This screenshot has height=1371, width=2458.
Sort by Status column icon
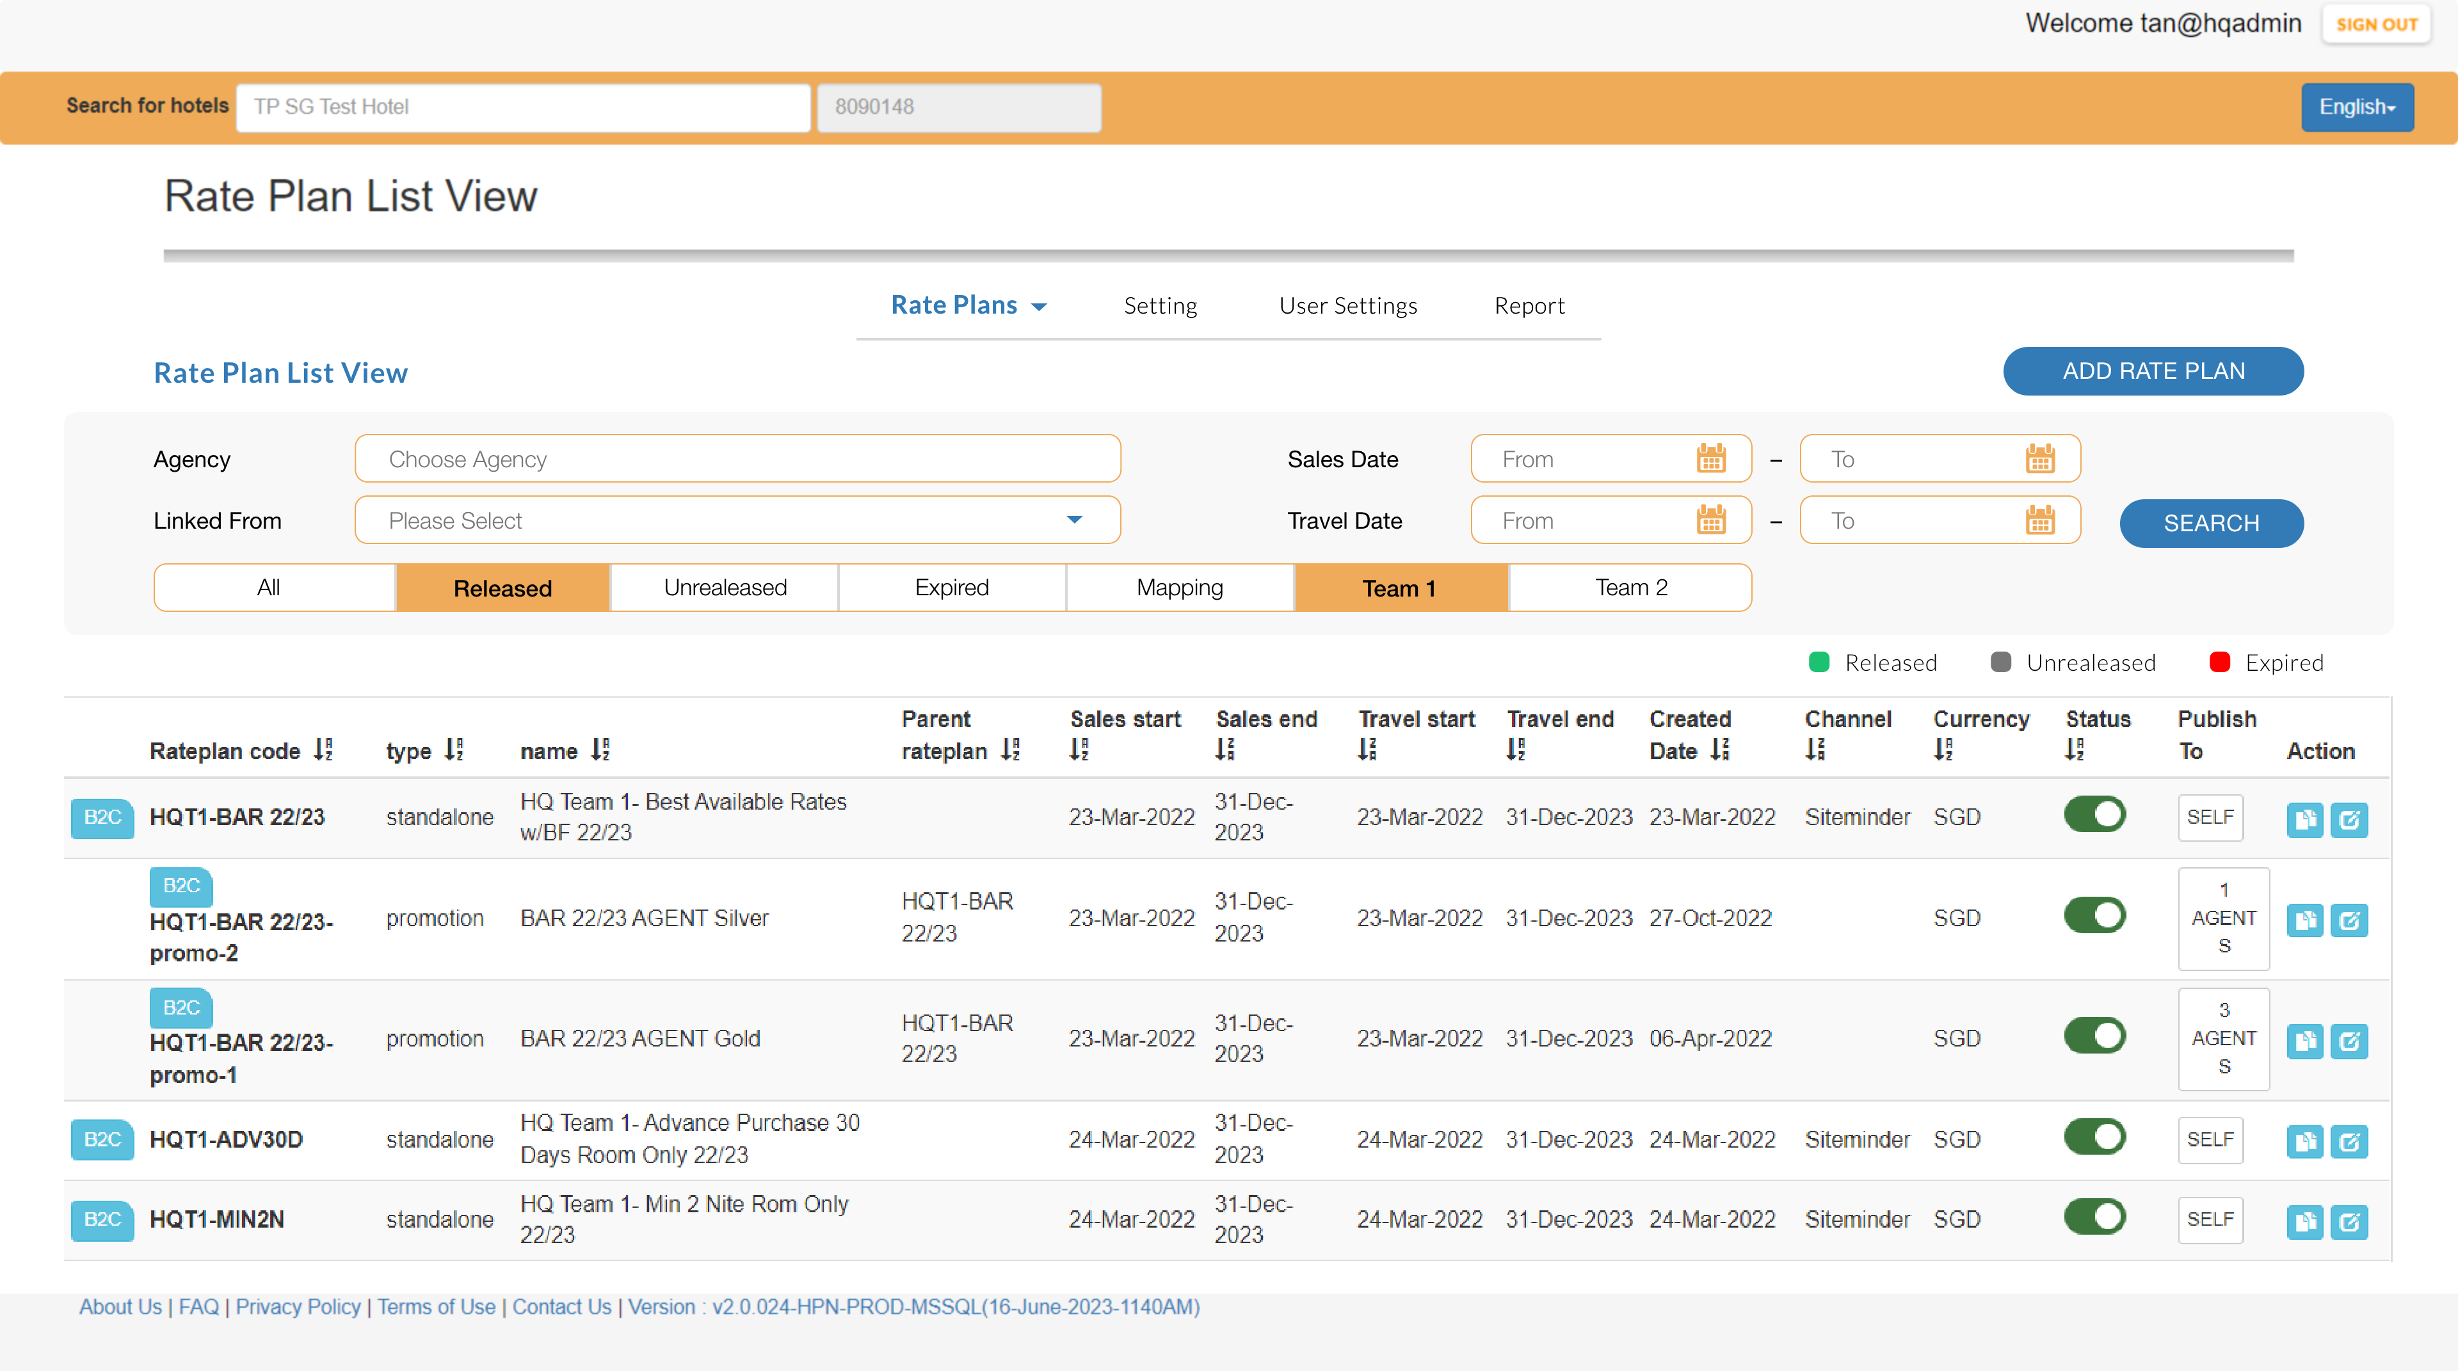pyautogui.click(x=2075, y=750)
